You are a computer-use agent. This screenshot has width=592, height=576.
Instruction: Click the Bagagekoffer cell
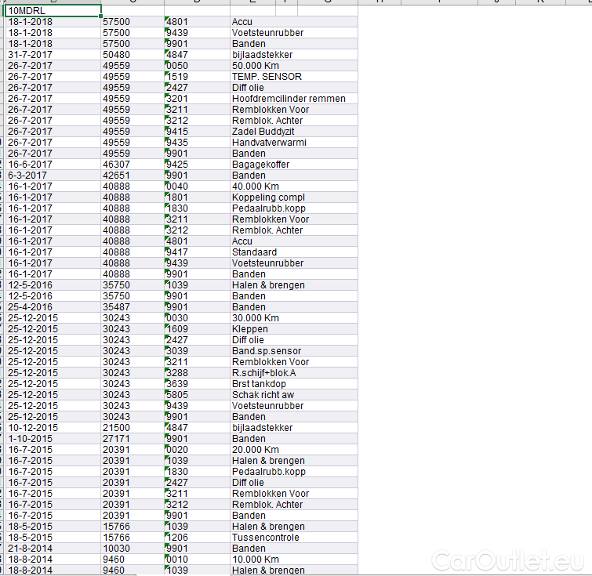[x=261, y=165]
